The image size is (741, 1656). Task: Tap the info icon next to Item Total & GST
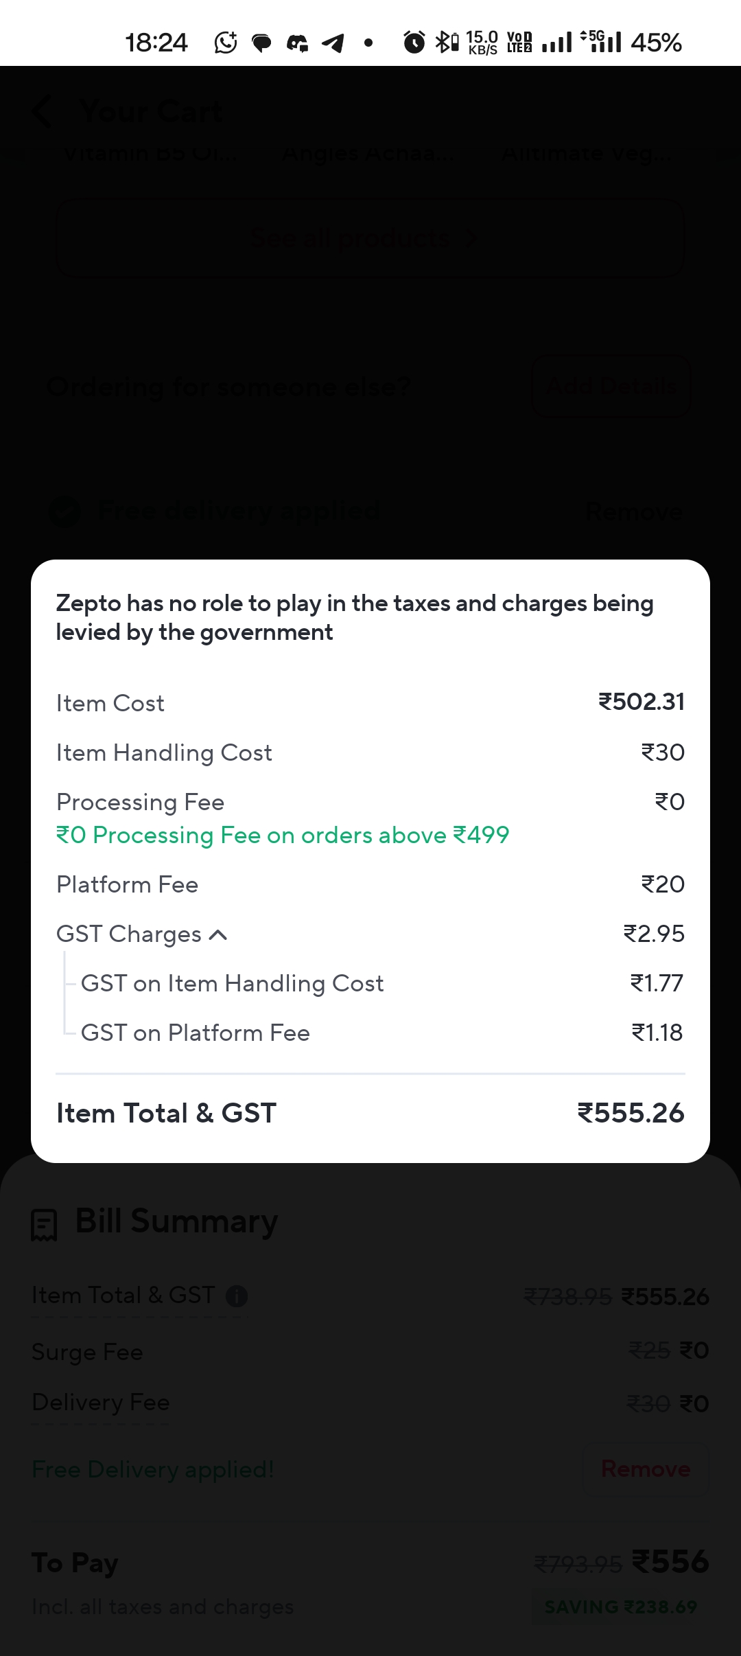(x=237, y=1296)
